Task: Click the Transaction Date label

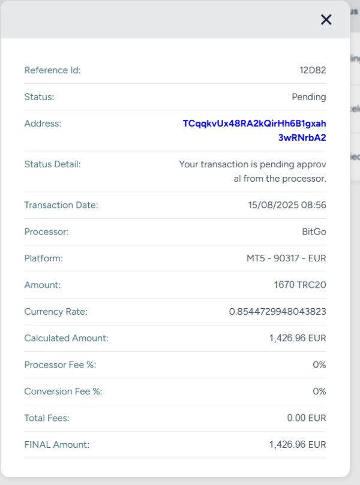Action: click(61, 205)
